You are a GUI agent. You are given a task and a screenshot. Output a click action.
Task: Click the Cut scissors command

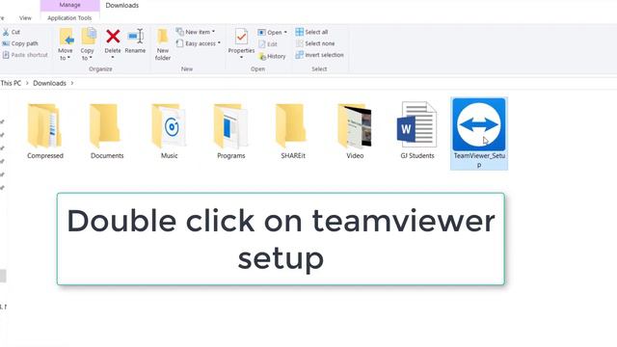click(x=11, y=32)
